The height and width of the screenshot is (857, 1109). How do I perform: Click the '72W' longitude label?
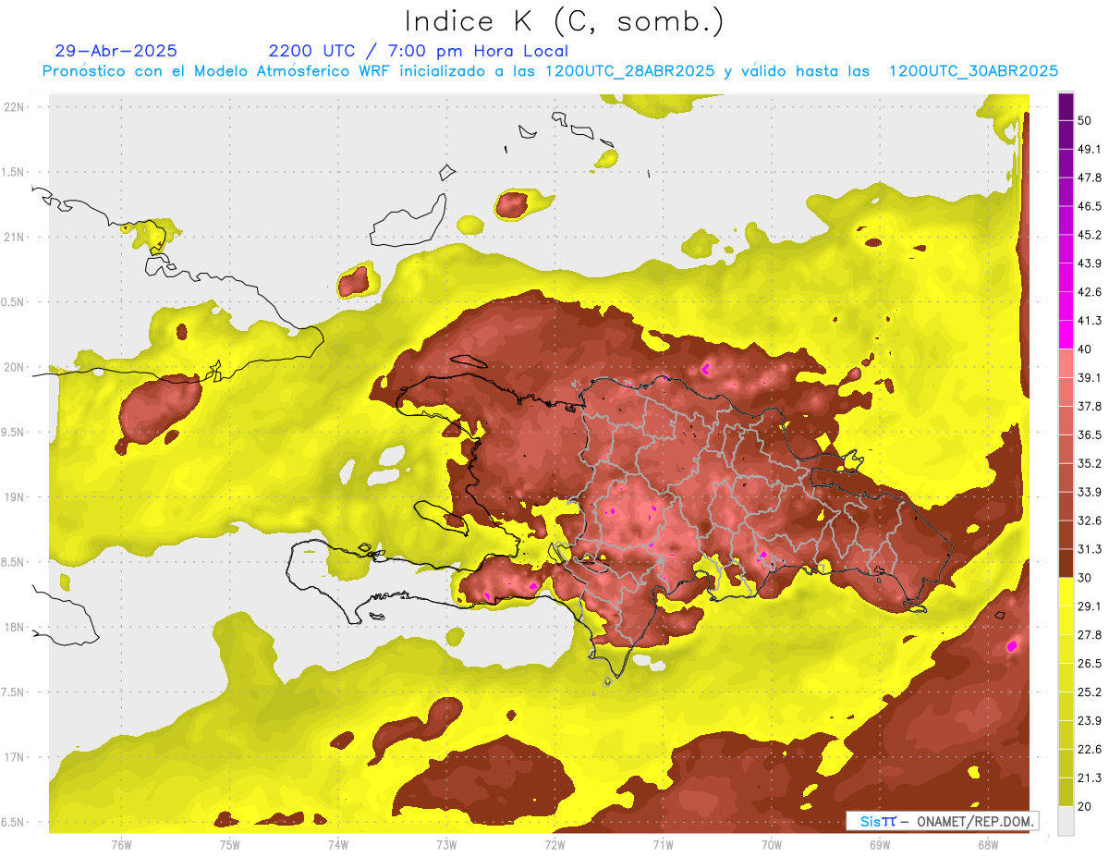(554, 844)
